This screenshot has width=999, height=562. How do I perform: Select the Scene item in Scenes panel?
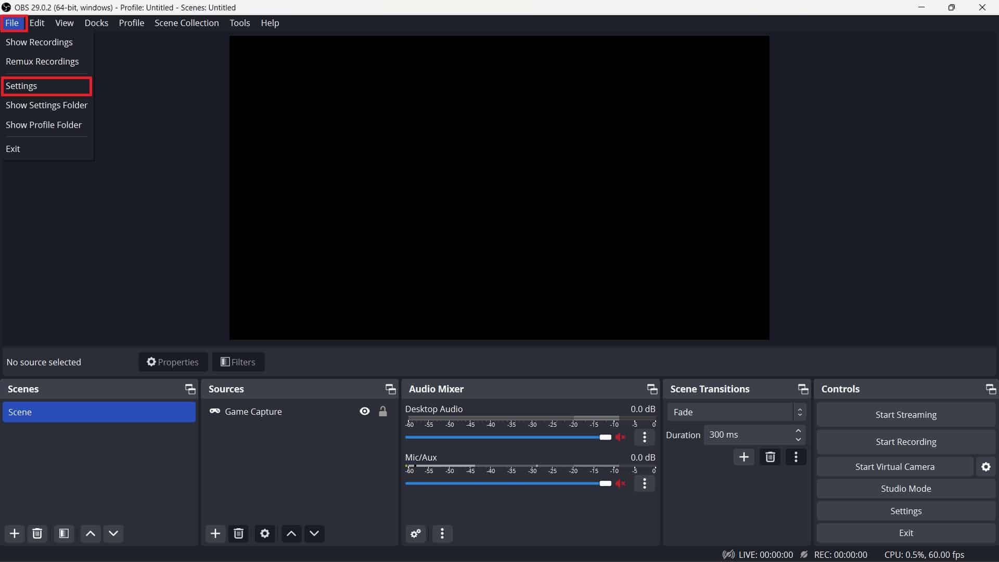99,412
